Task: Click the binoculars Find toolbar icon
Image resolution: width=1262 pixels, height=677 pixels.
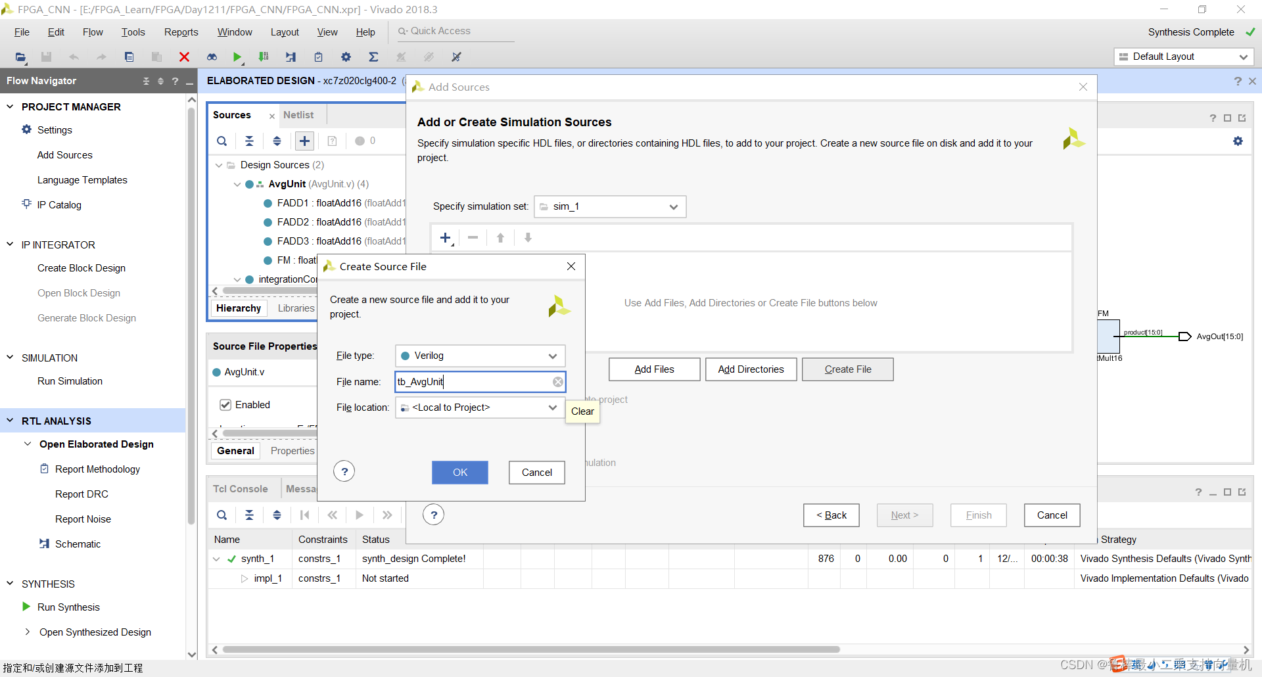Action: pos(212,57)
